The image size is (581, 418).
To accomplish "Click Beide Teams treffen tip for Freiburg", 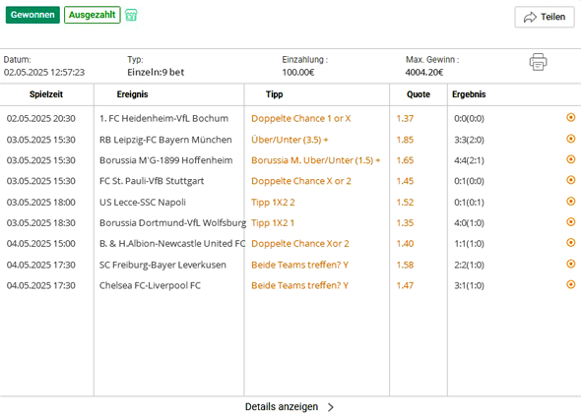I will (x=299, y=265).
